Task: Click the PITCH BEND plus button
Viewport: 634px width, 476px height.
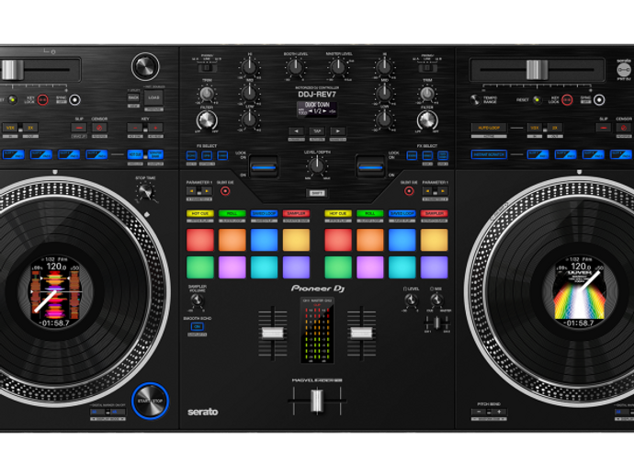Action: pos(499,412)
